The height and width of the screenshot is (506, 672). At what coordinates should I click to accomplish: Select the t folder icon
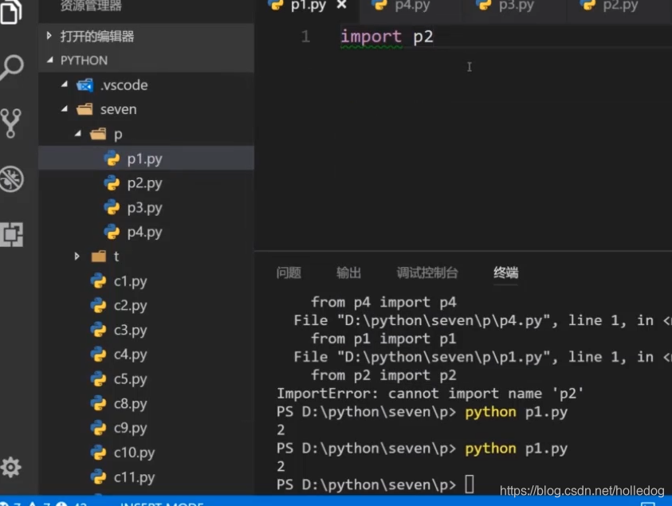(x=99, y=257)
